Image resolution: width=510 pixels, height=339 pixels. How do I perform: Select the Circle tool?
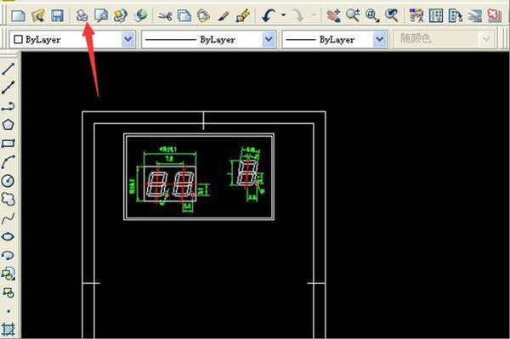(x=8, y=181)
